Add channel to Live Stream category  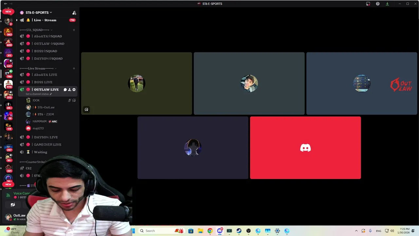pos(74,69)
